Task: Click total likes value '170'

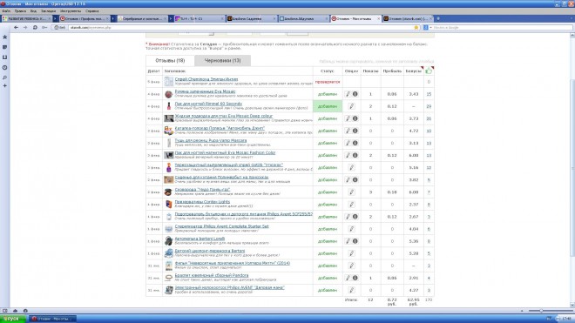Action: pos(429,299)
